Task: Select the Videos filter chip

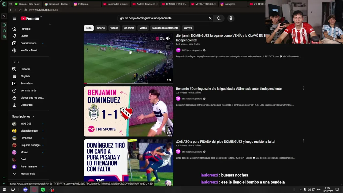Action: [114, 28]
